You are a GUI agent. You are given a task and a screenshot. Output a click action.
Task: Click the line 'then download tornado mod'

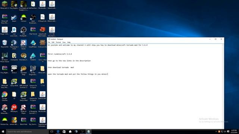(60, 67)
